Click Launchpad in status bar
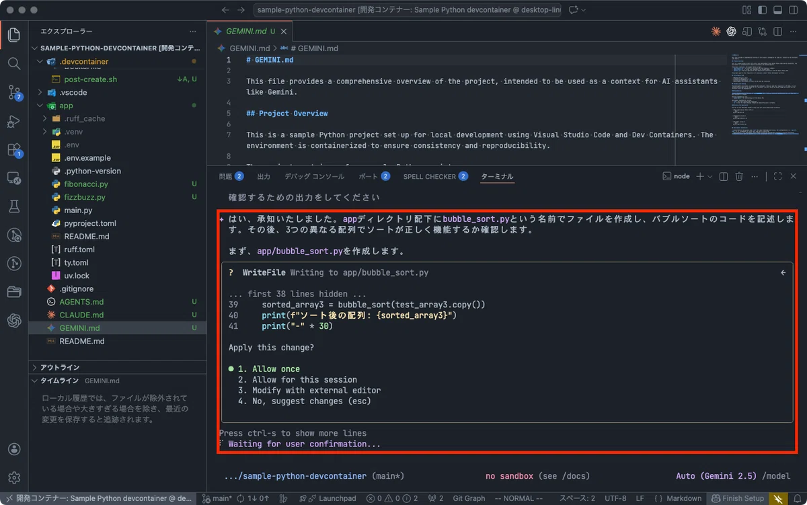 (332, 498)
